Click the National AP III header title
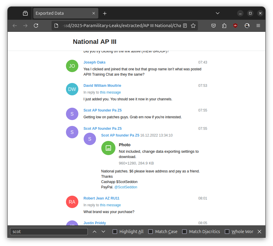This screenshot has width=273, height=246. click(x=95, y=42)
